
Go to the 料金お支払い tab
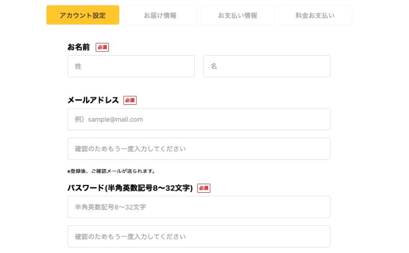pyautogui.click(x=315, y=15)
